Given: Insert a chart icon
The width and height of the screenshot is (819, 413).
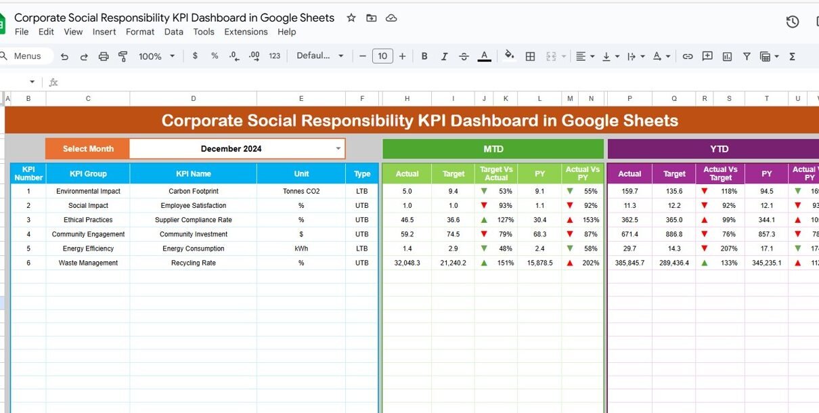Looking at the screenshot, I should point(727,56).
